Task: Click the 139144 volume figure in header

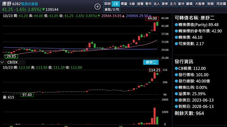Action: [52, 10]
